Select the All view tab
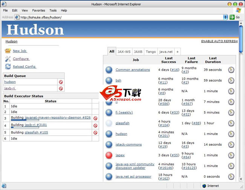 (112, 51)
